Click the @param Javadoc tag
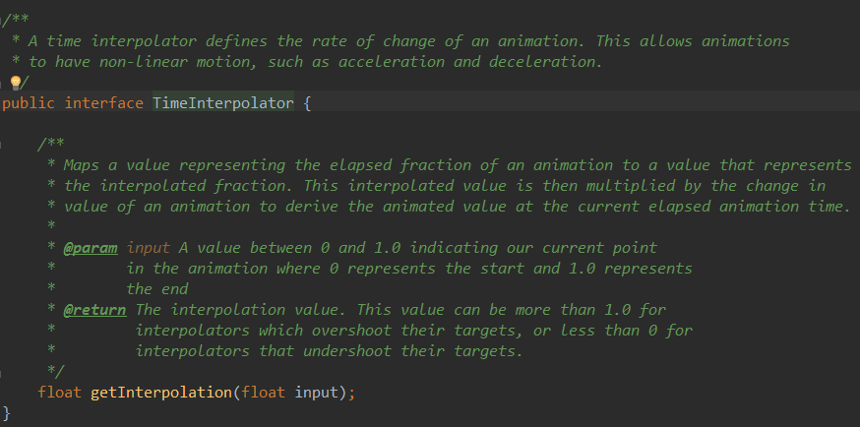The width and height of the screenshot is (860, 427). click(x=91, y=248)
